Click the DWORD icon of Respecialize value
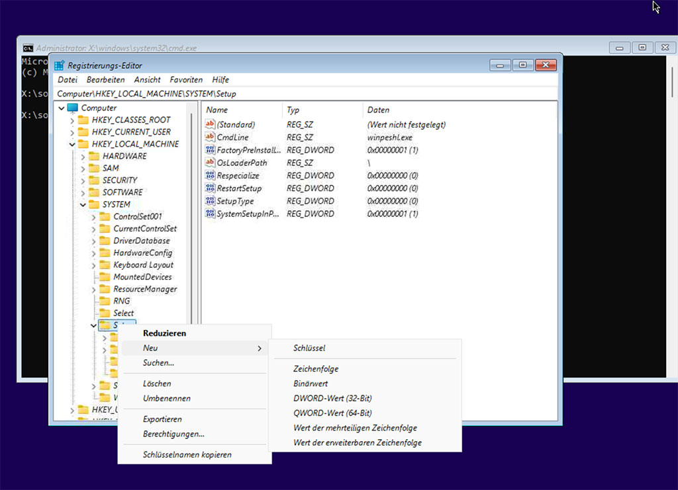The width and height of the screenshot is (678, 490). (210, 175)
